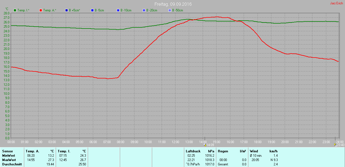Click the Regen l/m² column header

(x=232, y=151)
